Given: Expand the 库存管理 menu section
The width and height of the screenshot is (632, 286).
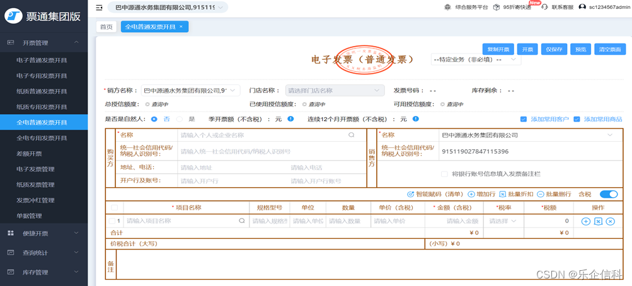Looking at the screenshot, I should click(77, 272).
